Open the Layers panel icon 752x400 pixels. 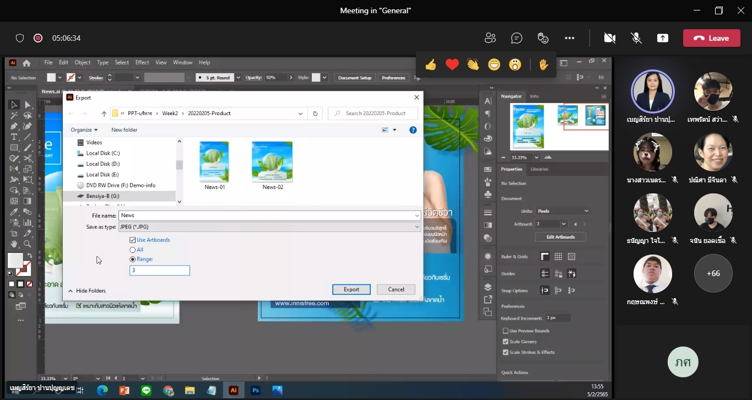[x=488, y=287]
